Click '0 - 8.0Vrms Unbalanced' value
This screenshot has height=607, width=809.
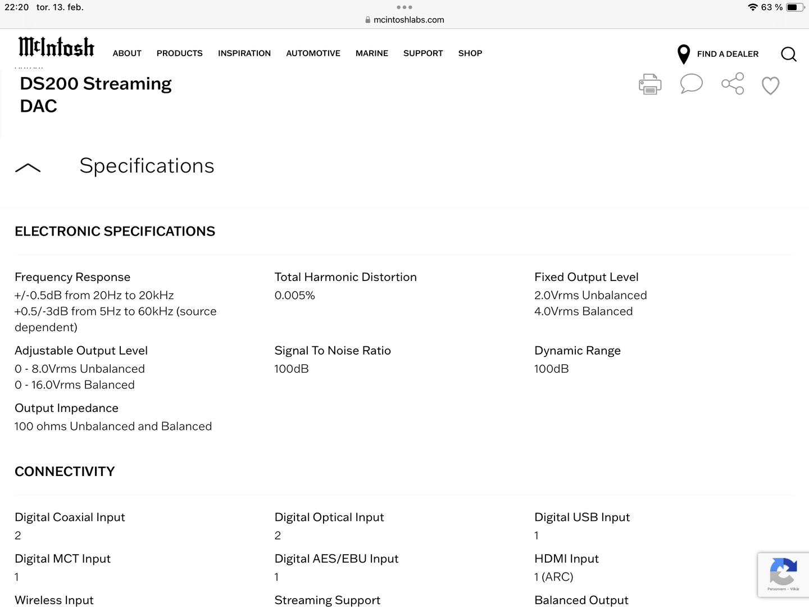pyautogui.click(x=80, y=369)
